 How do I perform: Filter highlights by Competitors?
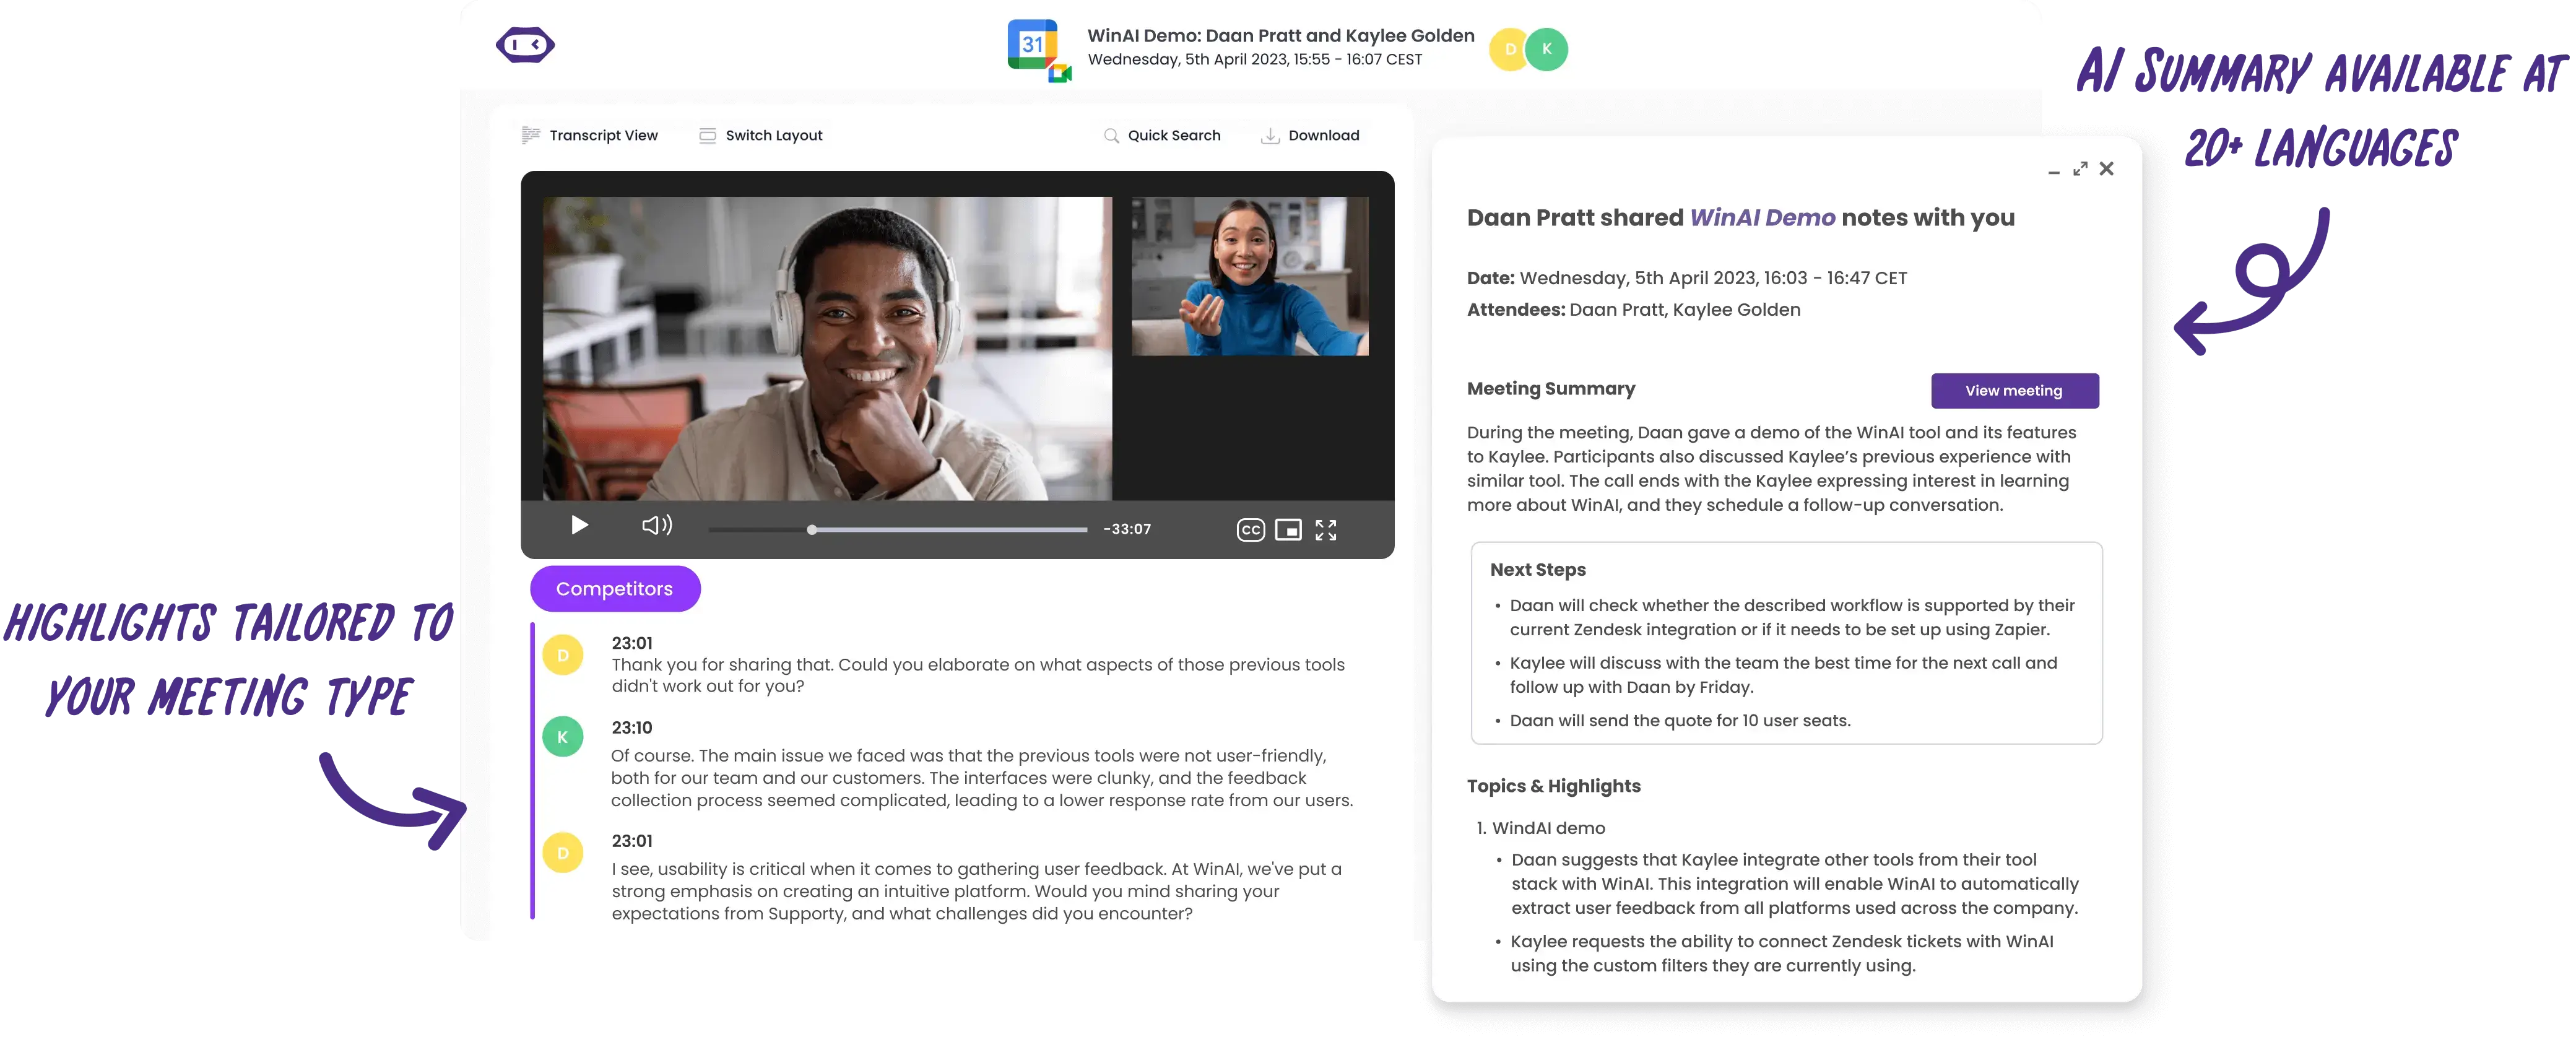click(615, 589)
